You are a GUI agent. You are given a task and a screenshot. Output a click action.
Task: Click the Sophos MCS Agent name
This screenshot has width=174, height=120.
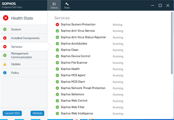click(x=73, y=75)
